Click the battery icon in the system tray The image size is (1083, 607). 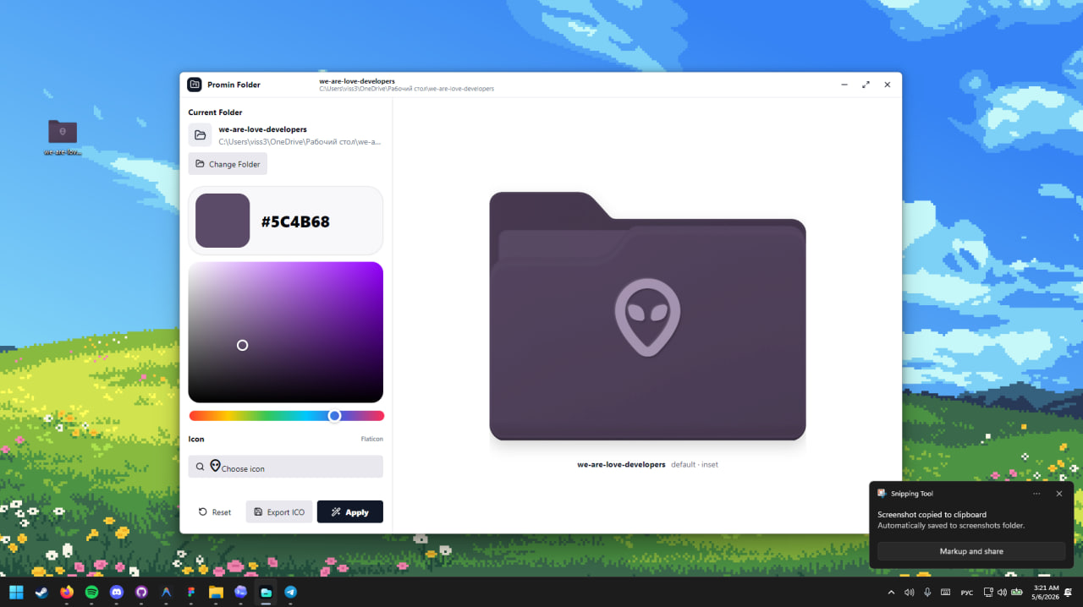(1016, 593)
